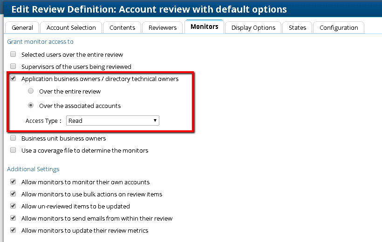Viewport: 382px width, 242px height.
Task: Open the Display Options tab
Action: point(253,27)
